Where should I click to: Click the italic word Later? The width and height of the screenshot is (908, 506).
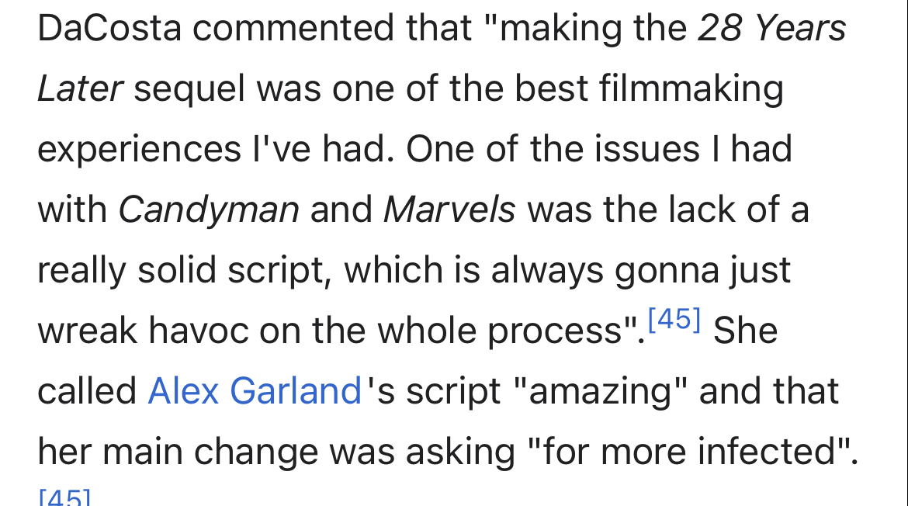coord(80,89)
